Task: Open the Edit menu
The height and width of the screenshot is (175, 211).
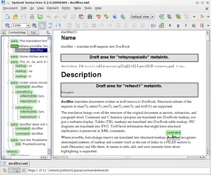Action: click(x=24, y=8)
